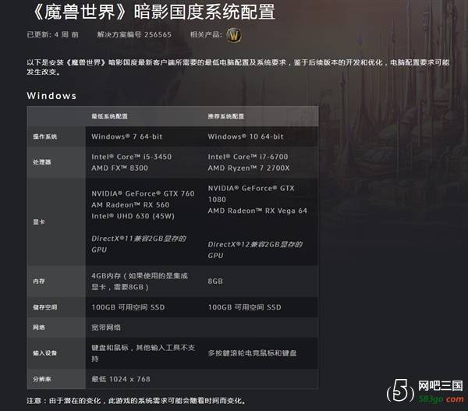Click the '宽带网络' cell
The width and height of the screenshot is (468, 411).
106,328
